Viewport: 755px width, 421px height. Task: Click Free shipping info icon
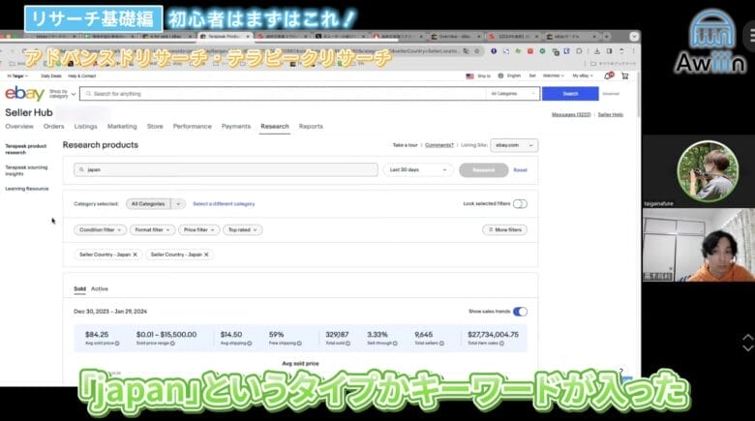pyautogui.click(x=299, y=344)
